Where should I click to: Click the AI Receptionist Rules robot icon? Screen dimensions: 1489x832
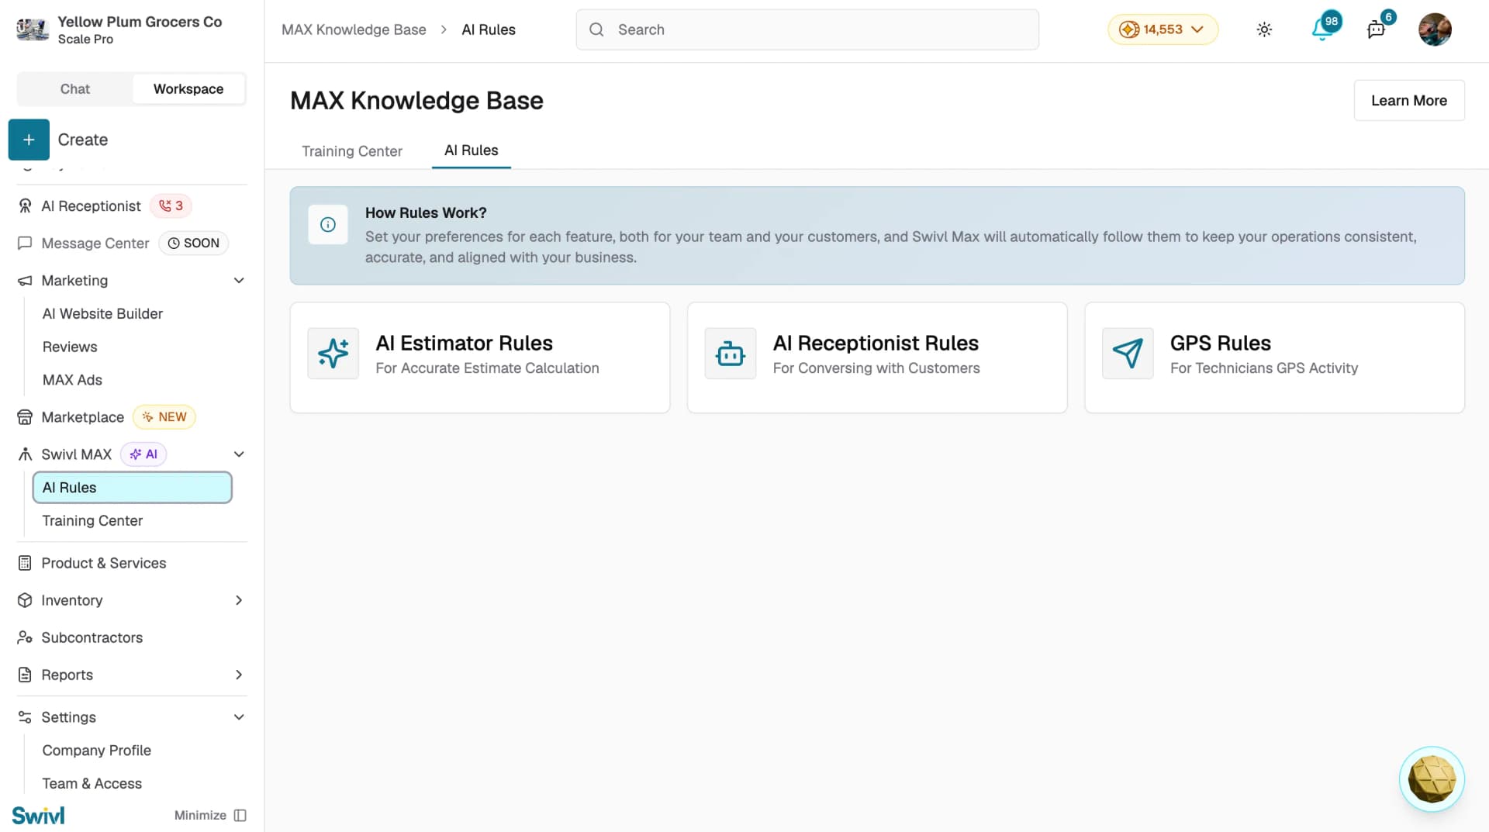[x=731, y=354]
